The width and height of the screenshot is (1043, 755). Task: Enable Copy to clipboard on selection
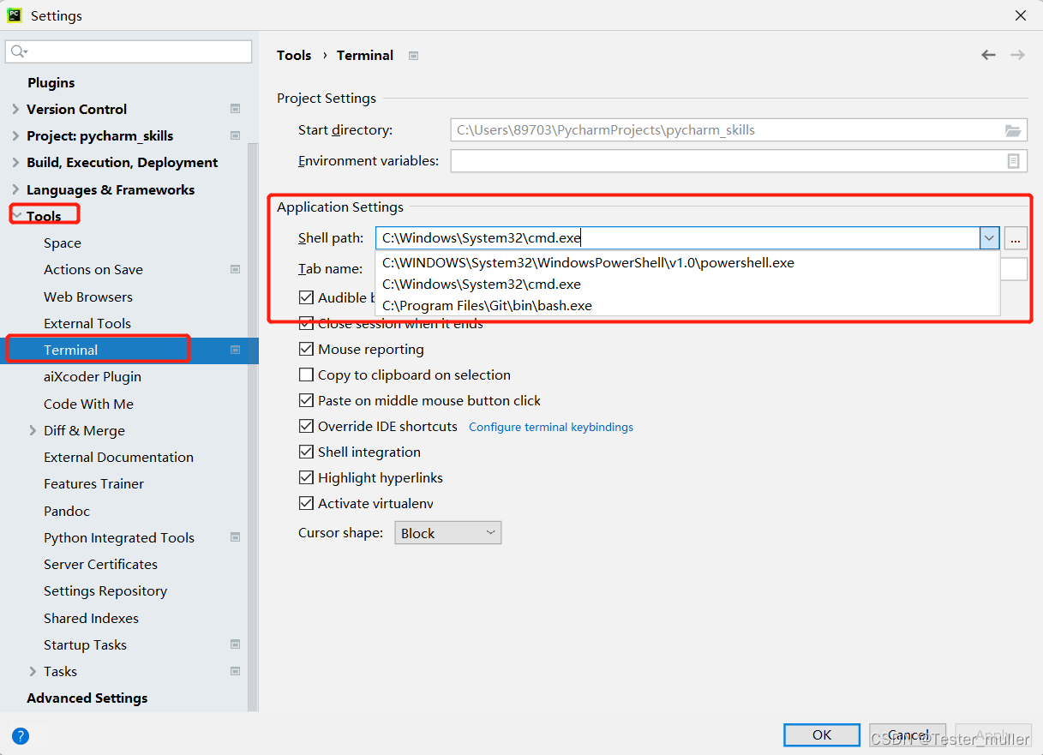click(x=306, y=375)
